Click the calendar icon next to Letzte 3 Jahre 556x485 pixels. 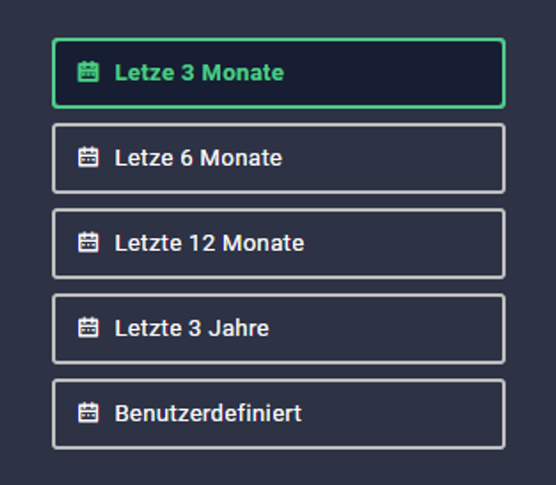[88, 327]
